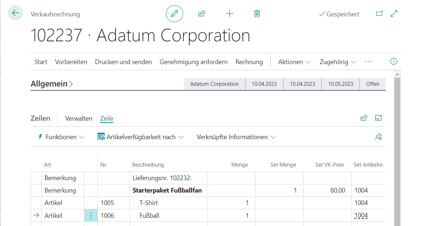The image size is (431, 226).
Task: Expand Artikelverfügbarkeit nach menu
Action: 141,137
